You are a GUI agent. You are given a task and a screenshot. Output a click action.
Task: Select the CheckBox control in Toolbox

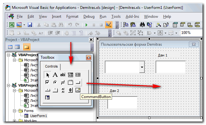47,82
